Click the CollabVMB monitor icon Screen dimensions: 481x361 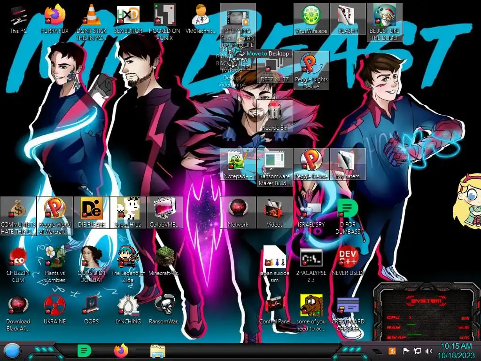(x=164, y=213)
